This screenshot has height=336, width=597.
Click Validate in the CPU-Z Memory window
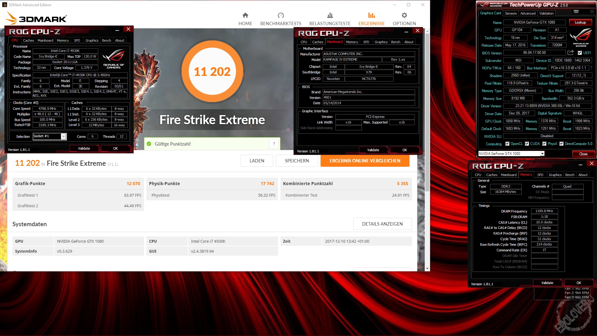click(547, 283)
